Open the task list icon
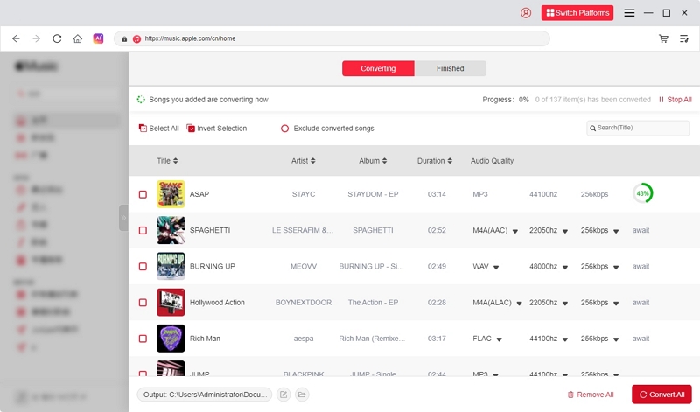This screenshot has height=412, width=700. point(684,38)
